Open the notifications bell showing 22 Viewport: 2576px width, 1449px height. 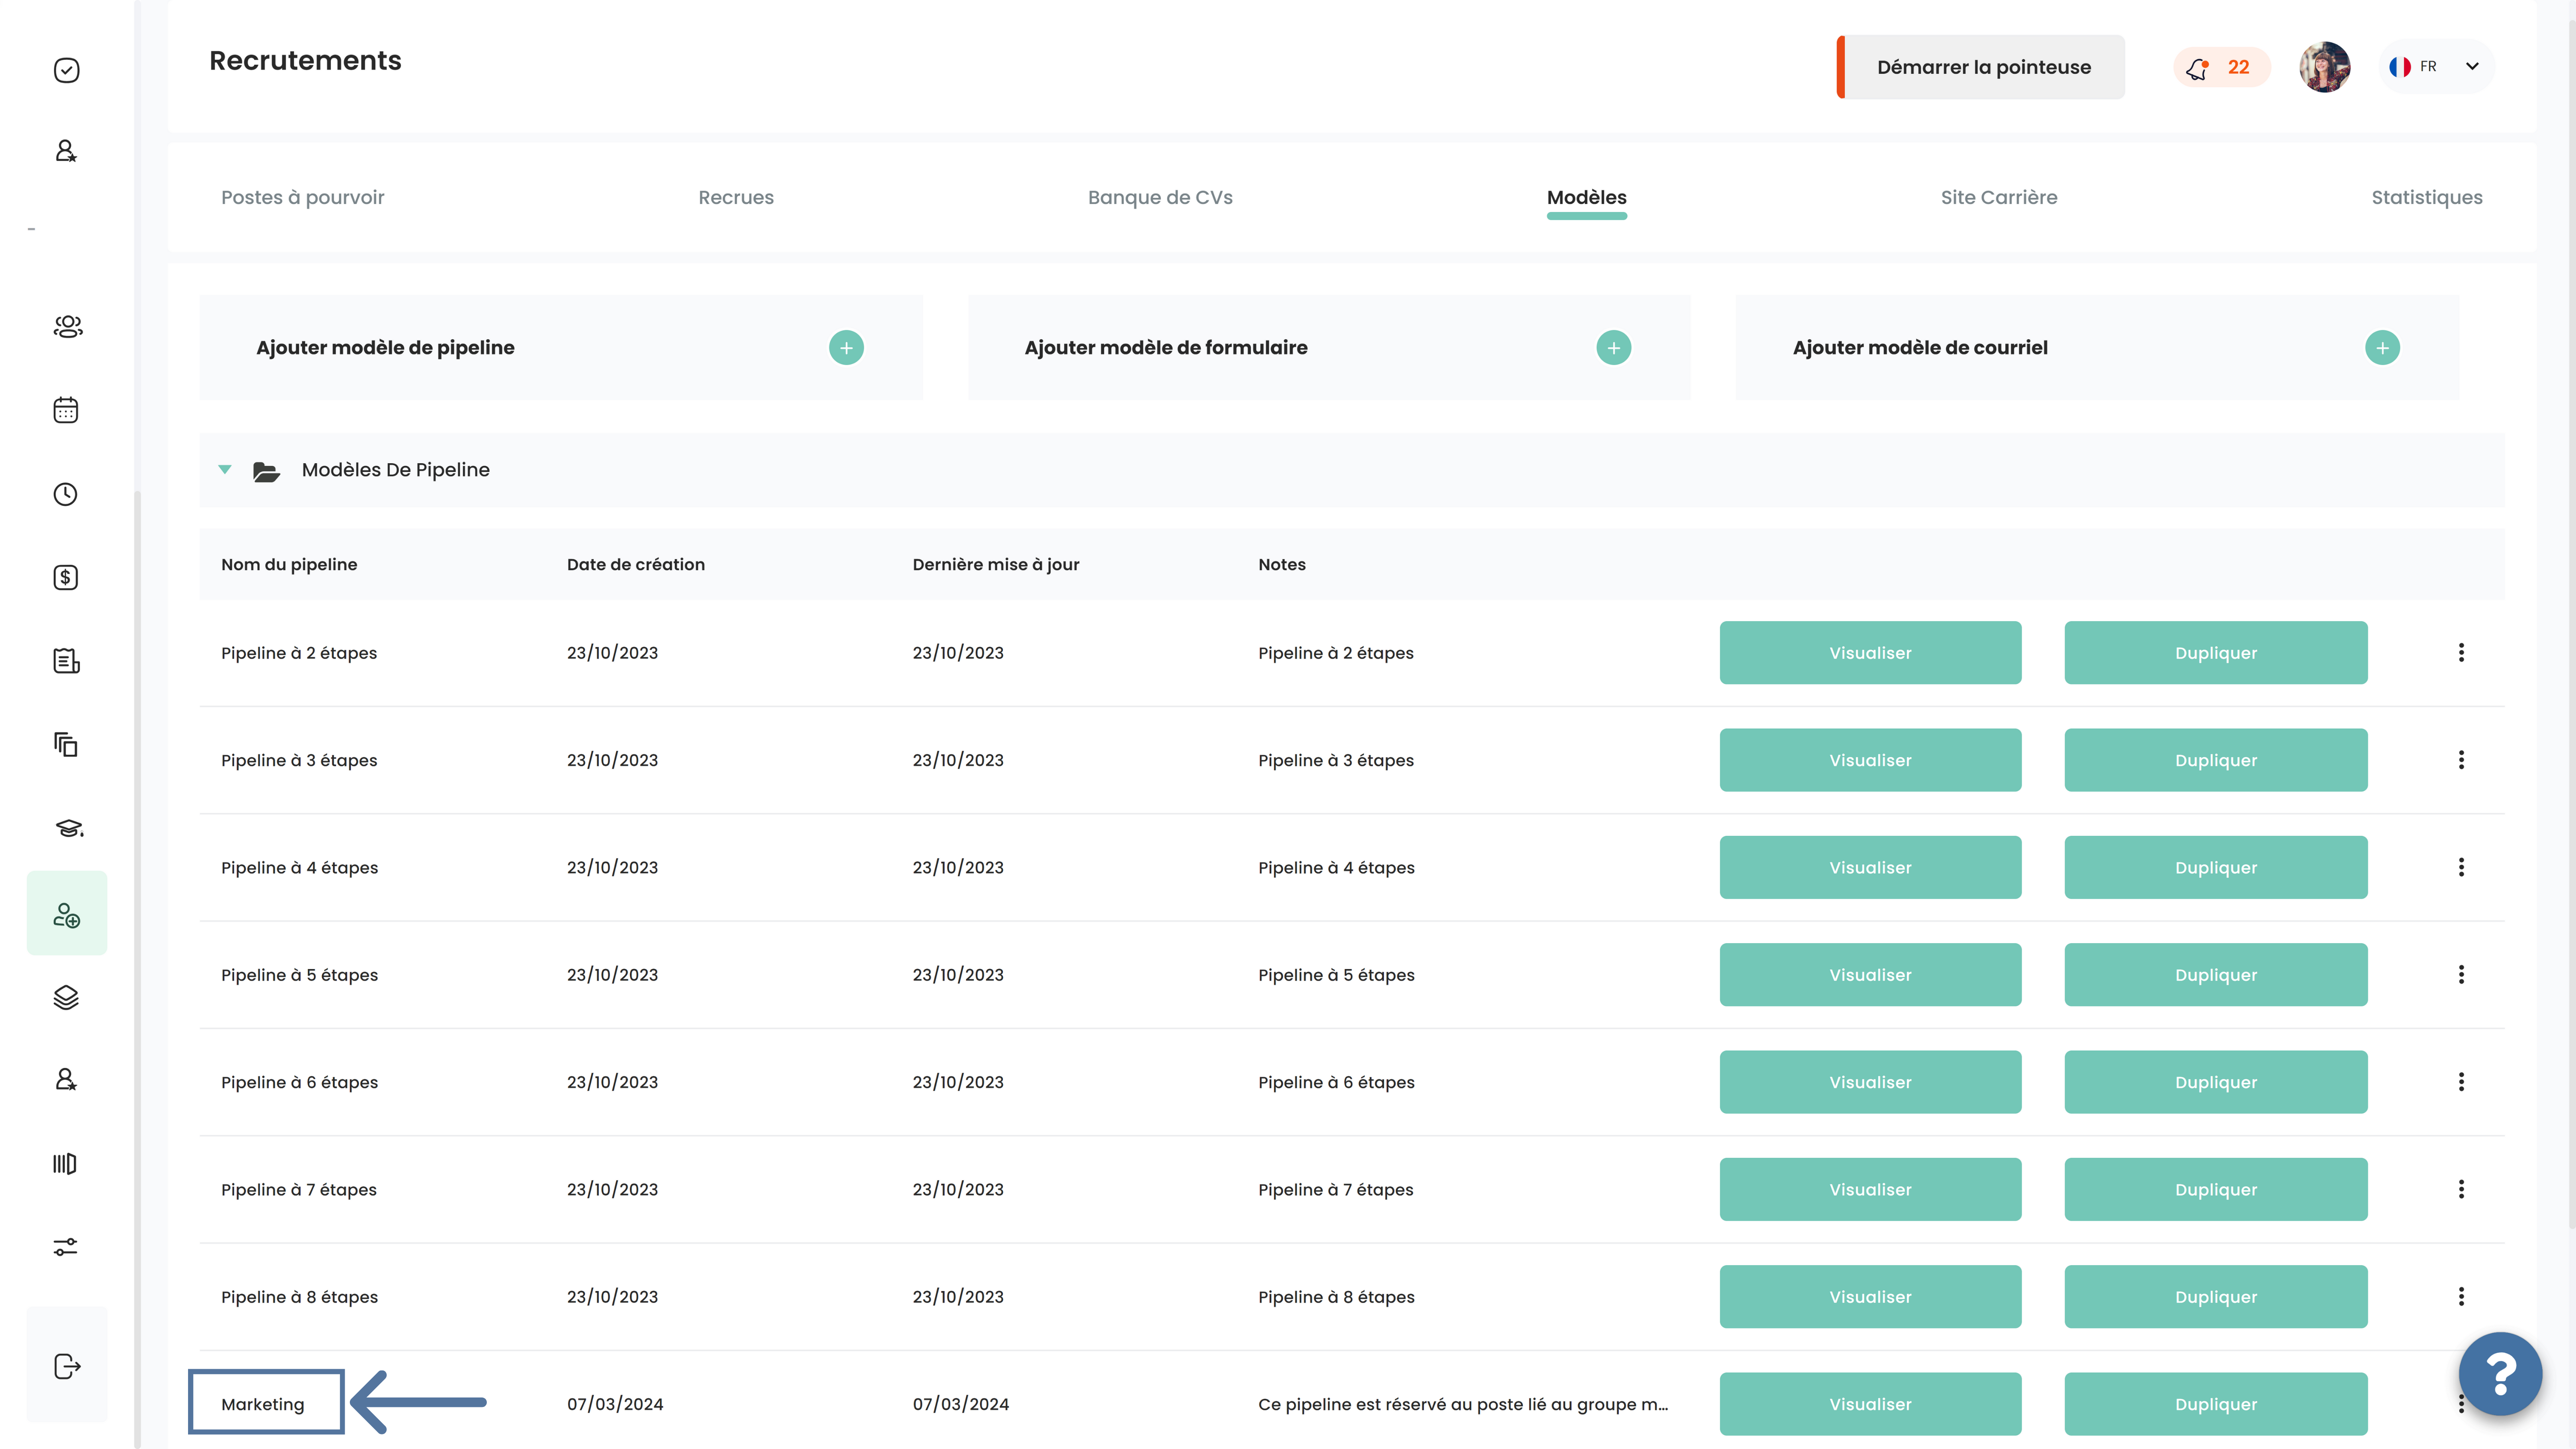point(2221,67)
